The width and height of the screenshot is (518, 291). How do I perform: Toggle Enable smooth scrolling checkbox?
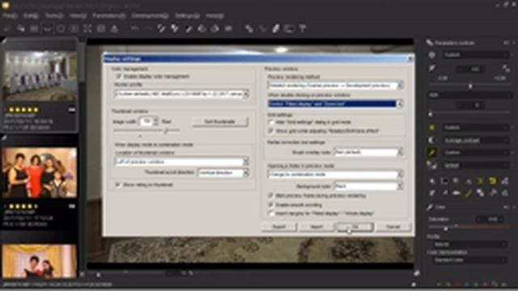[x=271, y=205]
